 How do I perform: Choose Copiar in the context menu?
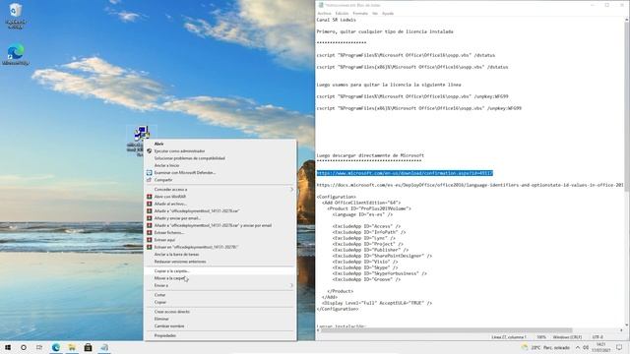(x=160, y=302)
